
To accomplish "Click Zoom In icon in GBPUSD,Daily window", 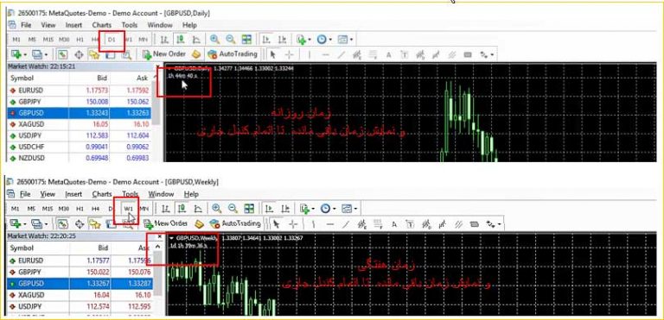I will (x=214, y=40).
